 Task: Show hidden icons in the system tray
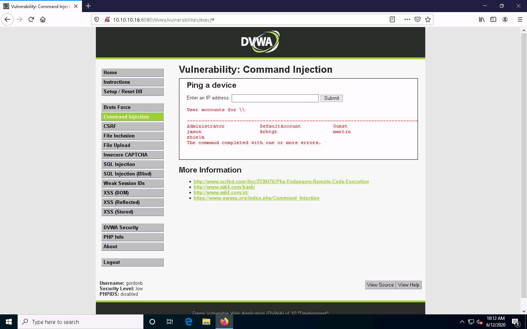(462, 322)
